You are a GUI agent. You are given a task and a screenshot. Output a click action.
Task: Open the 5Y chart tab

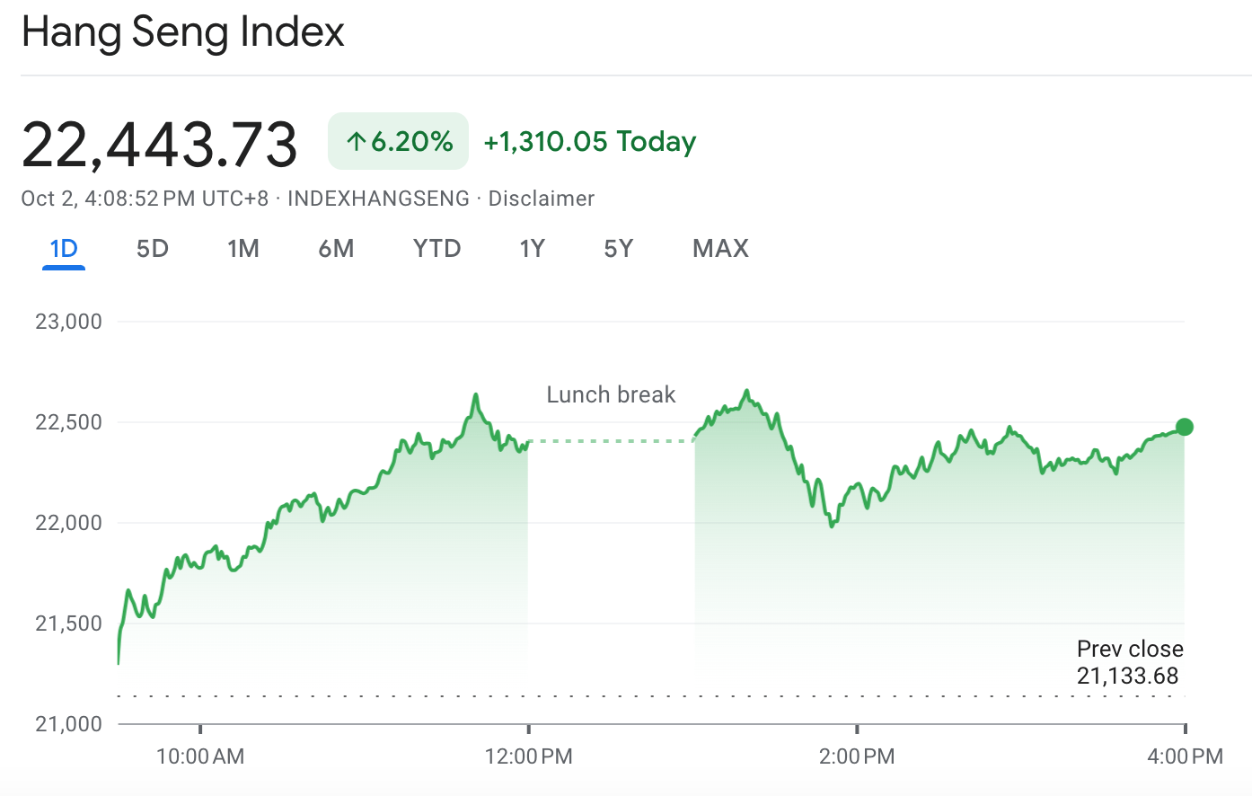(618, 249)
